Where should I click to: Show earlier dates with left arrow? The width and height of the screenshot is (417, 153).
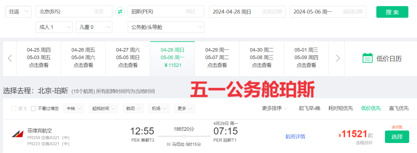(x=10, y=58)
